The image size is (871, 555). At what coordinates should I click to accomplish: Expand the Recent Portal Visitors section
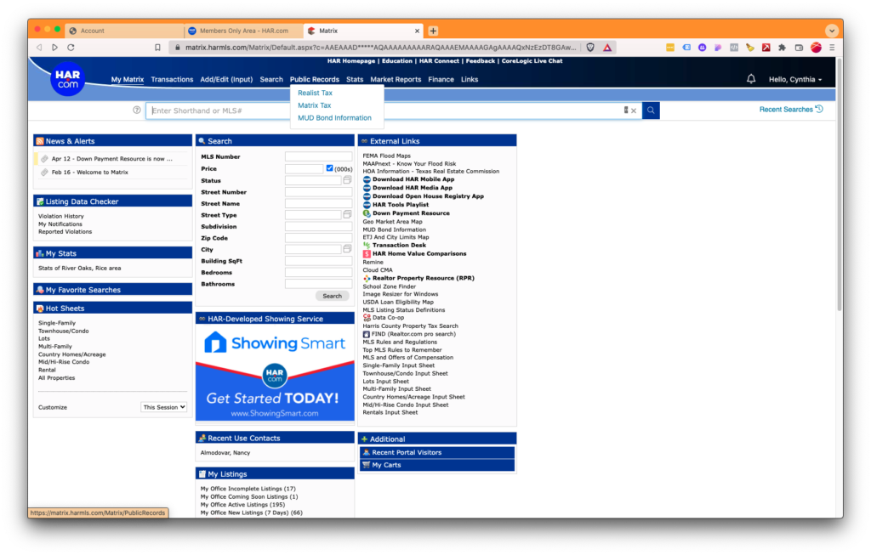tap(437, 452)
